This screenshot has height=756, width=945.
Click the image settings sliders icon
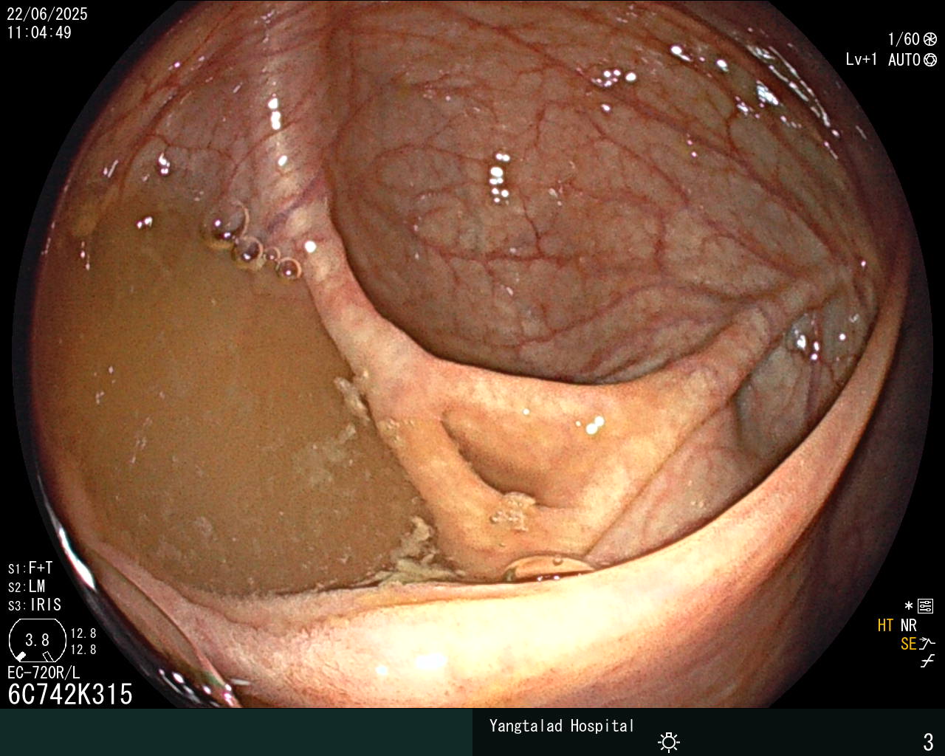(925, 606)
